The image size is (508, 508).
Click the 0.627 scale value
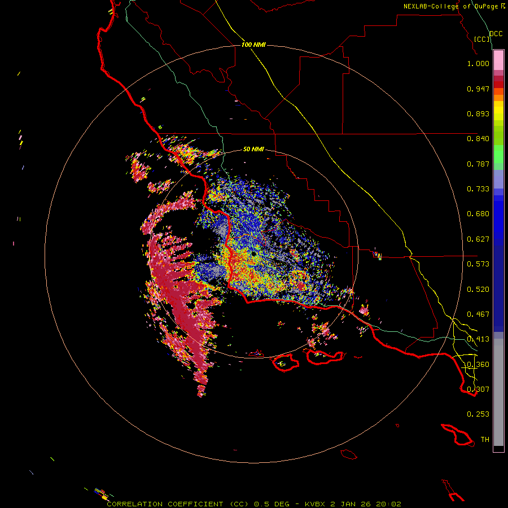[x=478, y=239]
